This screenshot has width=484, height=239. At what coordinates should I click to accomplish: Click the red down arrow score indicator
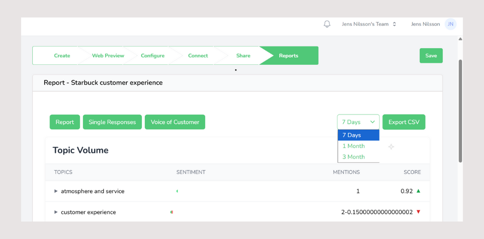pyautogui.click(x=419, y=212)
